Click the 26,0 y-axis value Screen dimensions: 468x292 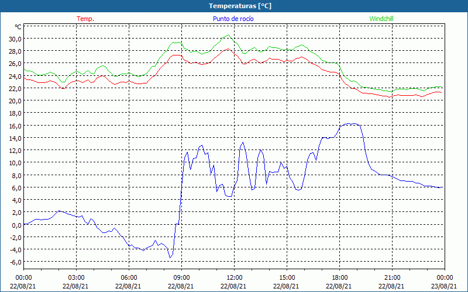(x=16, y=64)
